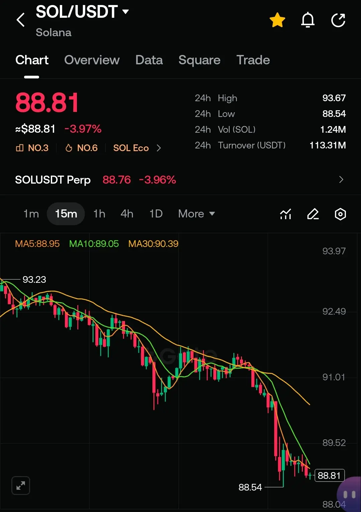
Task: Tap the 93.97 price axis label
Action: [x=334, y=251]
